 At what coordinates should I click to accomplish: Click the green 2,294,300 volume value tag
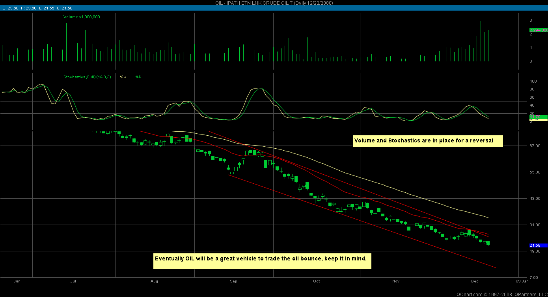[538, 30]
